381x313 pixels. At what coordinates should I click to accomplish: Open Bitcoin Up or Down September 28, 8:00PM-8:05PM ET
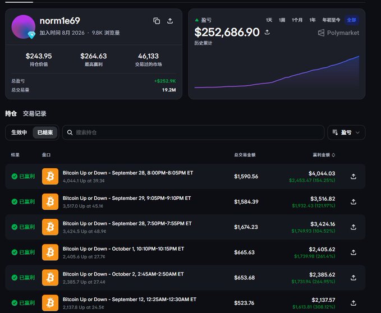coord(128,173)
